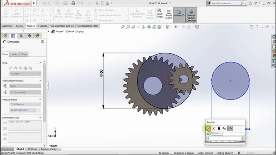Screen dimensions: 276x155
Task: Collapse the Style section
Action: [x=40, y=63]
